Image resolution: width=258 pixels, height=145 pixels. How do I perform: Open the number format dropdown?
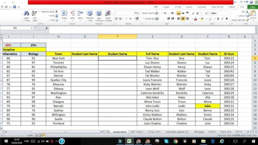pos(115,13)
